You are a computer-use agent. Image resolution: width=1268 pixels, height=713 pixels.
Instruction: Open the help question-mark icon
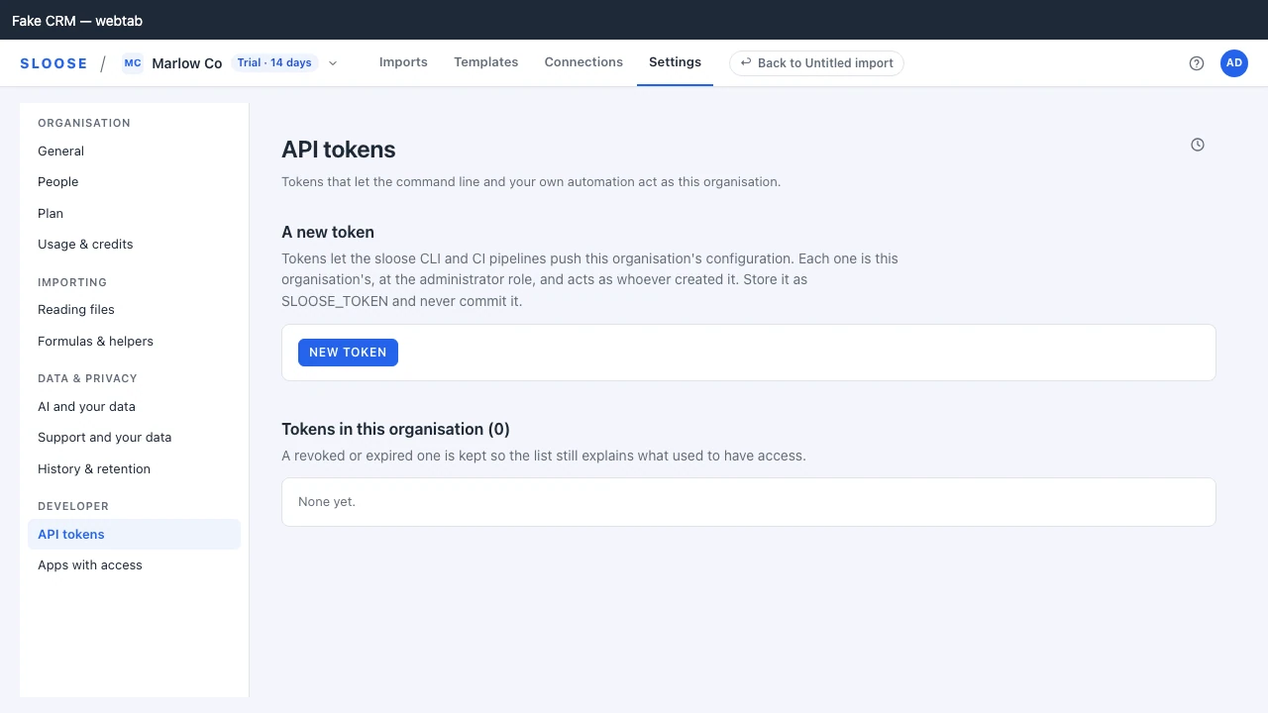(1197, 63)
